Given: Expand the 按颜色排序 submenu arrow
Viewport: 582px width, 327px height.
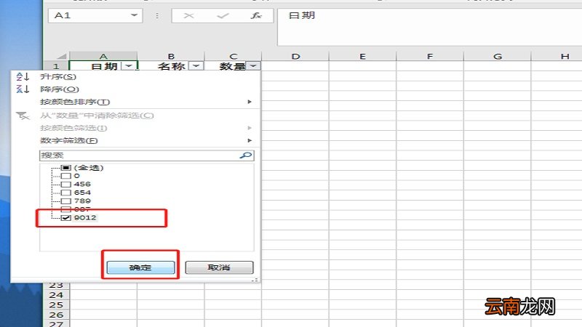Looking at the screenshot, I should [250, 102].
